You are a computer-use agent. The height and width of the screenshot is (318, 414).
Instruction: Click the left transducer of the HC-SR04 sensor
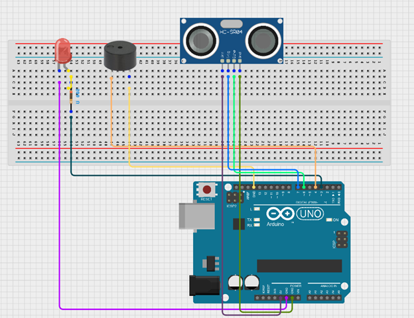[201, 40]
